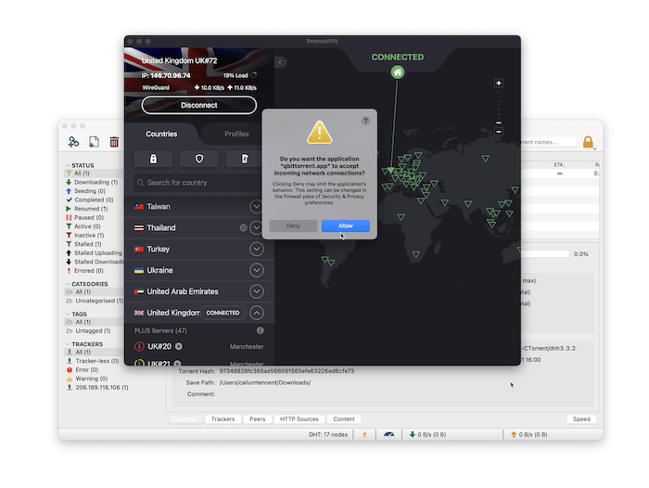Focus the Search for country field
The width and height of the screenshot is (649, 488).
(x=198, y=183)
